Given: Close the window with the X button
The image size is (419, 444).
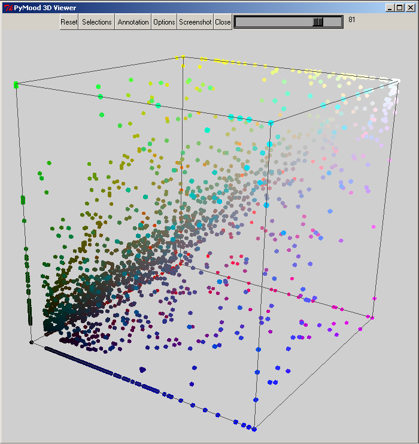Looking at the screenshot, I should [x=410, y=8].
